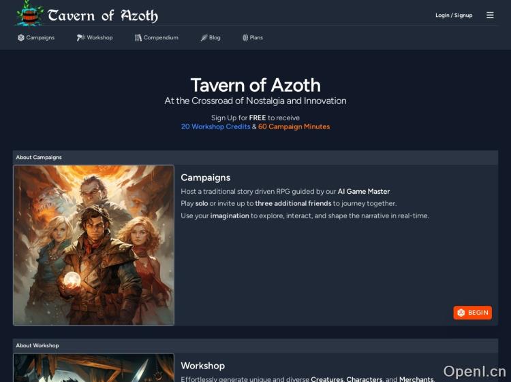Click the '60 Campaign Minutes' text
This screenshot has width=511, height=382.
pos(294,126)
